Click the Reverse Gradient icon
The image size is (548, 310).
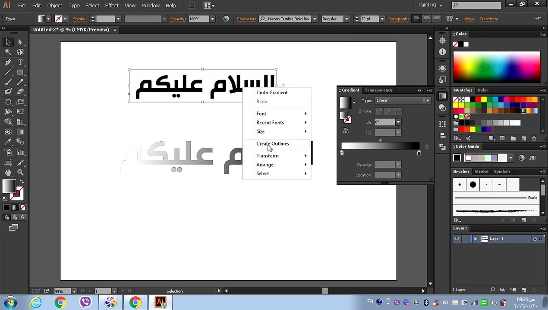[346, 130]
